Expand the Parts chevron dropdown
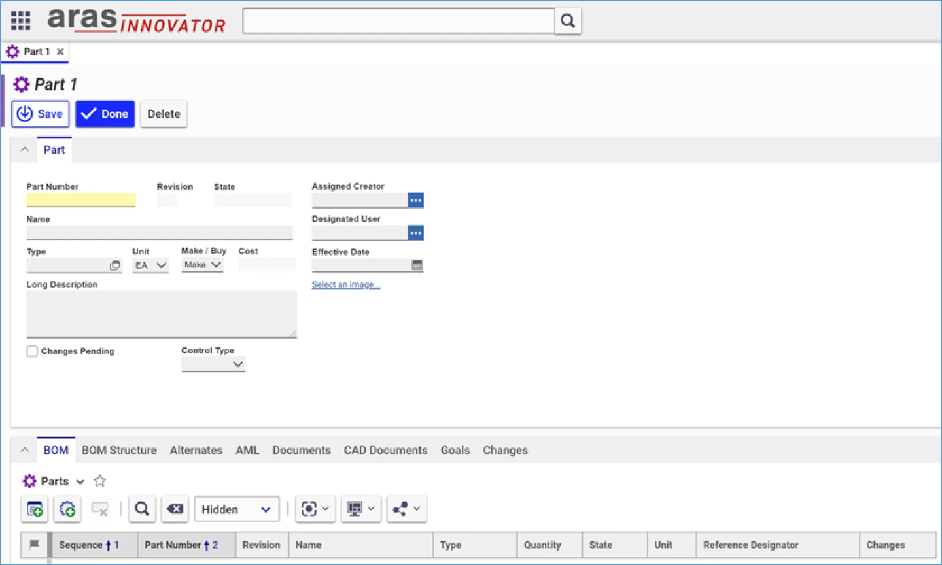 pyautogui.click(x=80, y=482)
